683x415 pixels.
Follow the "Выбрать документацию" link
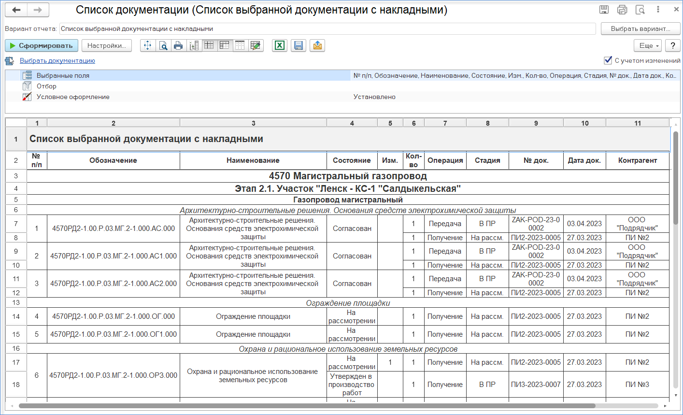57,60
